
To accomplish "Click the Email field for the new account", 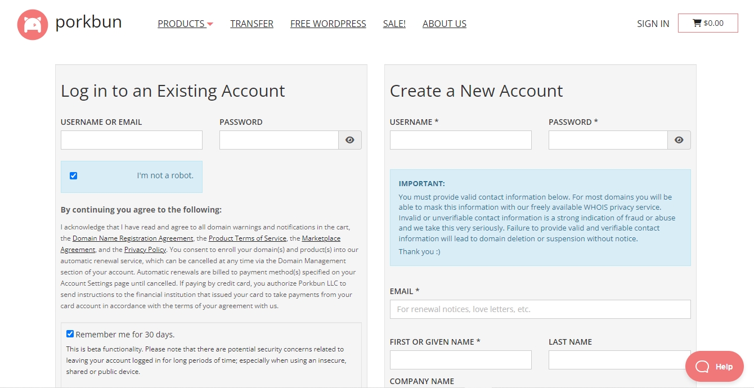I will (x=540, y=309).
